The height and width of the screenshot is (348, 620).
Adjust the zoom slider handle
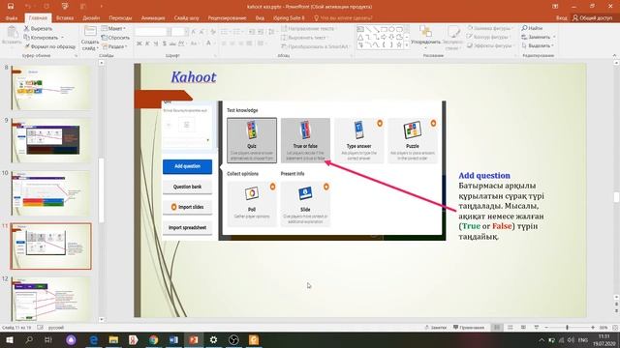567,328
